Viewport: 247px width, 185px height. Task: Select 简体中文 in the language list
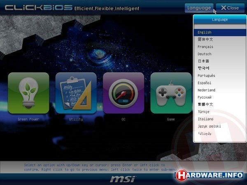[x=220, y=39]
